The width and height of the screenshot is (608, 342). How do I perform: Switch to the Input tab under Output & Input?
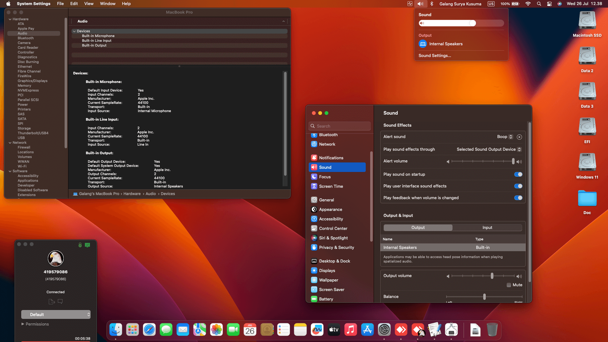[487, 227]
